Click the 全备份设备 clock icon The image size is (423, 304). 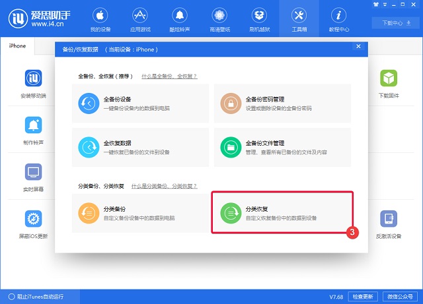point(89,104)
